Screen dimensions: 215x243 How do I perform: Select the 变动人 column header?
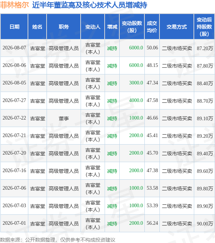92,27
